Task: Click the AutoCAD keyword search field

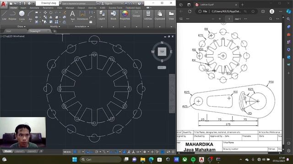Action: click(x=78, y=4)
